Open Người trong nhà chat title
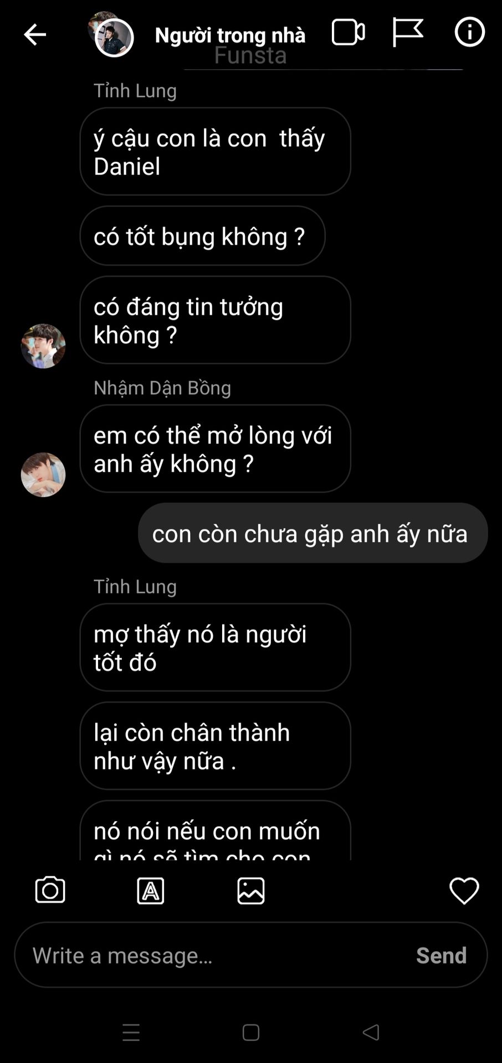The image size is (502, 1063). coord(230,35)
